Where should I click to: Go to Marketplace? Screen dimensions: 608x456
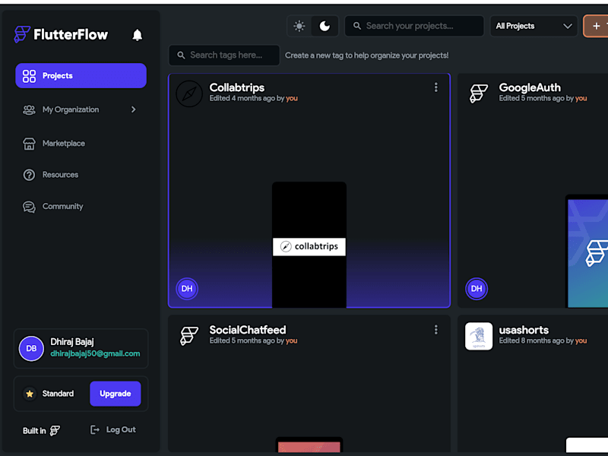click(64, 144)
